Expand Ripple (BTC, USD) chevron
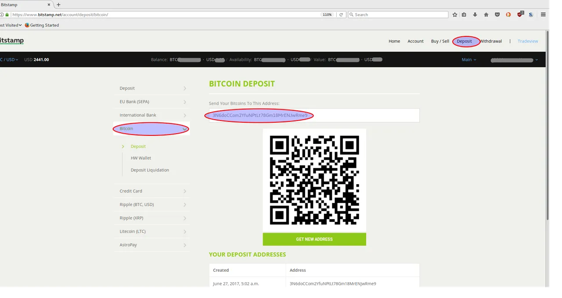 (185, 205)
